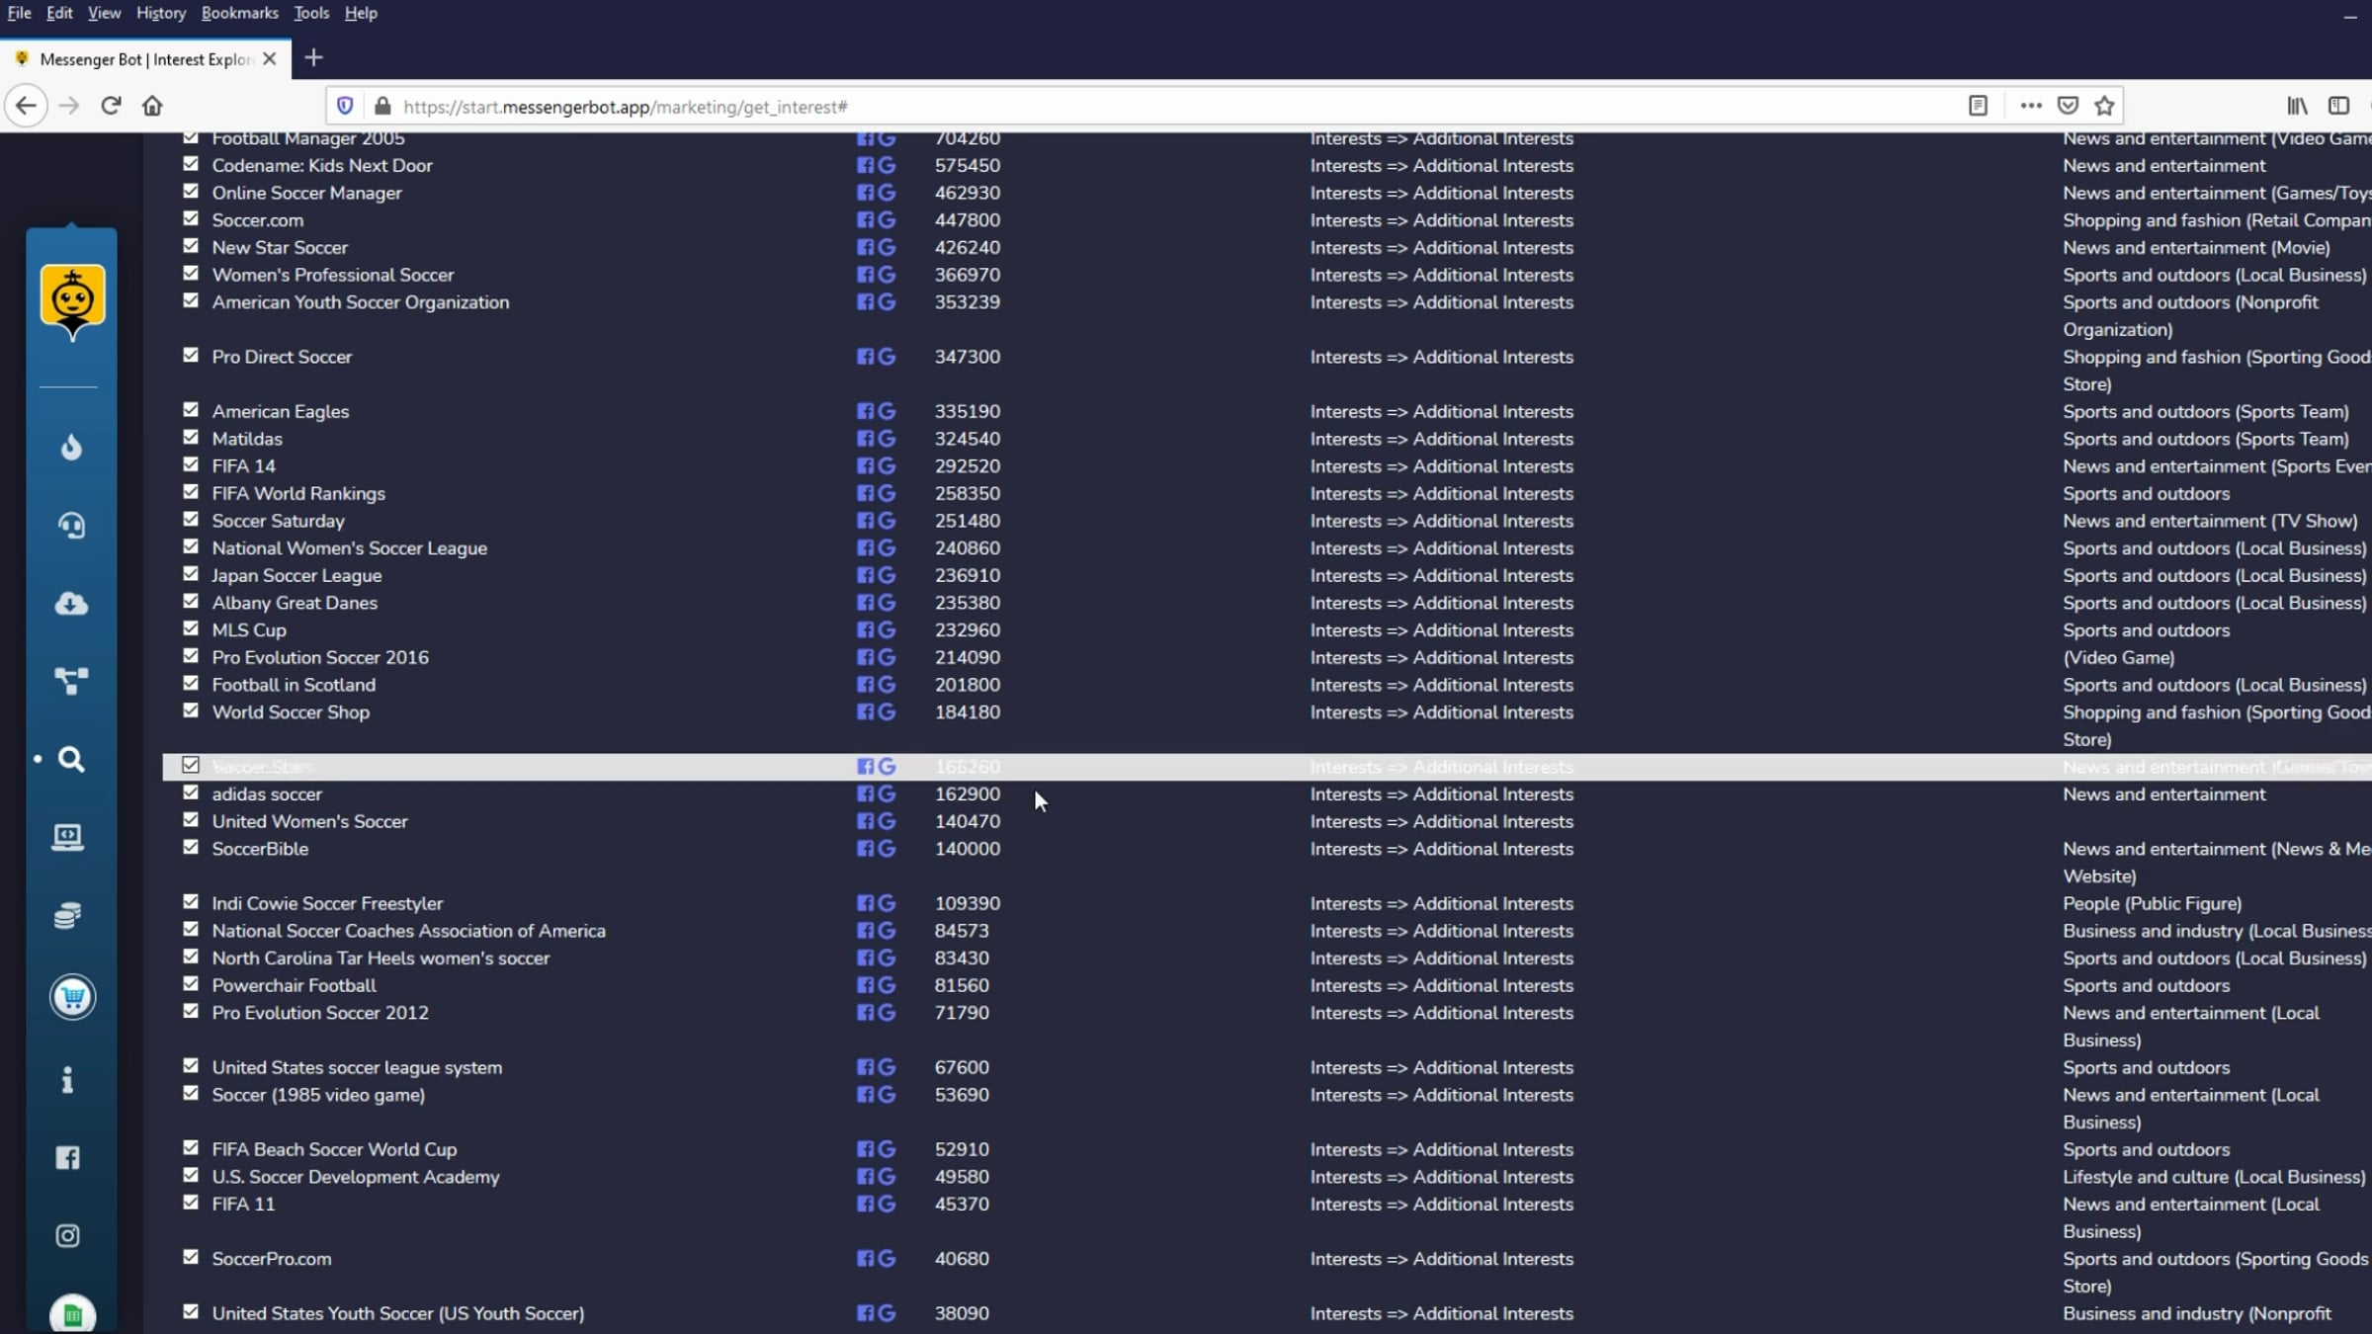
Task: Click the Messenger Bot robot logo
Action: tap(72, 299)
